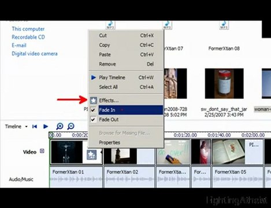
Task: Open Properties from the context menu
Action: [126, 143]
